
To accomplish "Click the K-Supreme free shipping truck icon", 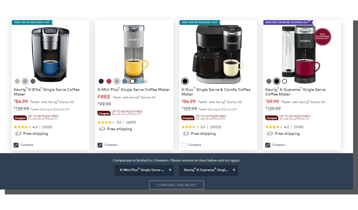I will pos(270,134).
